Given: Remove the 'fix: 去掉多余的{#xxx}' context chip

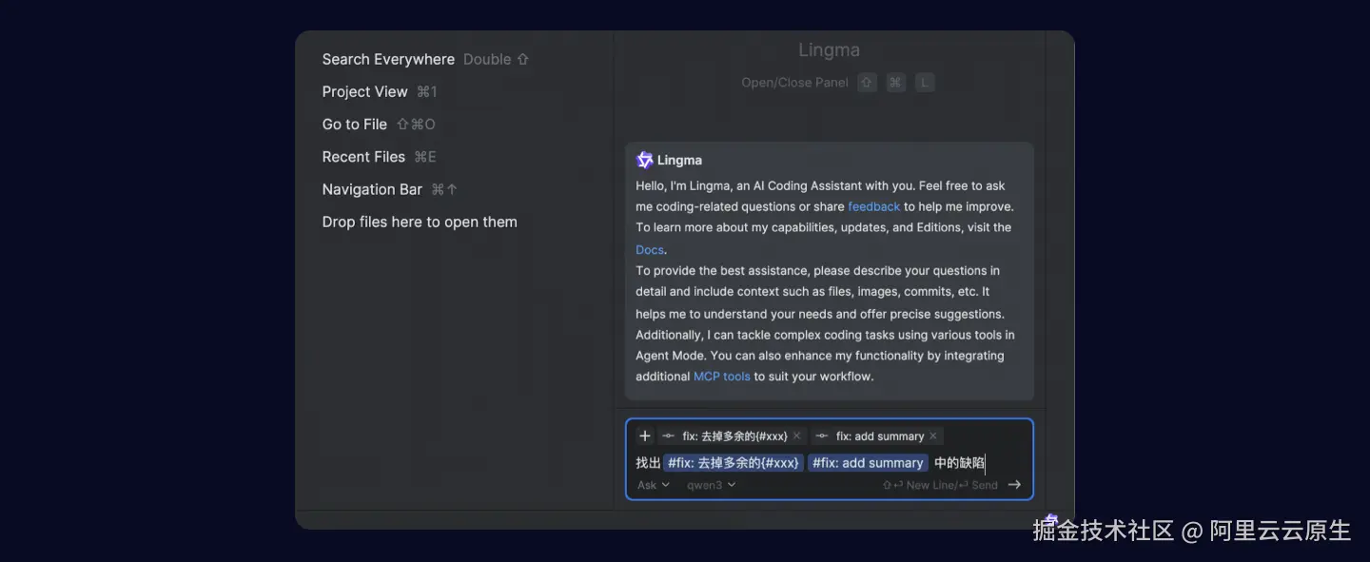Looking at the screenshot, I should [797, 436].
